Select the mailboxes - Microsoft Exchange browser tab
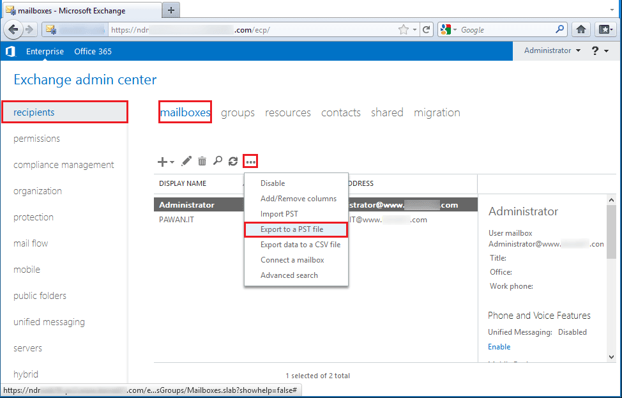 pos(82,11)
